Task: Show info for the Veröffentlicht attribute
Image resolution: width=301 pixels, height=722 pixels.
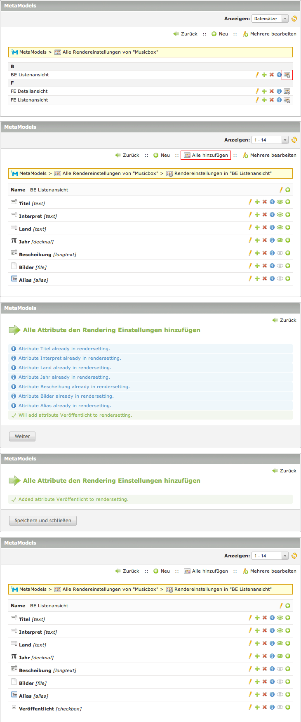Action: coord(272,707)
